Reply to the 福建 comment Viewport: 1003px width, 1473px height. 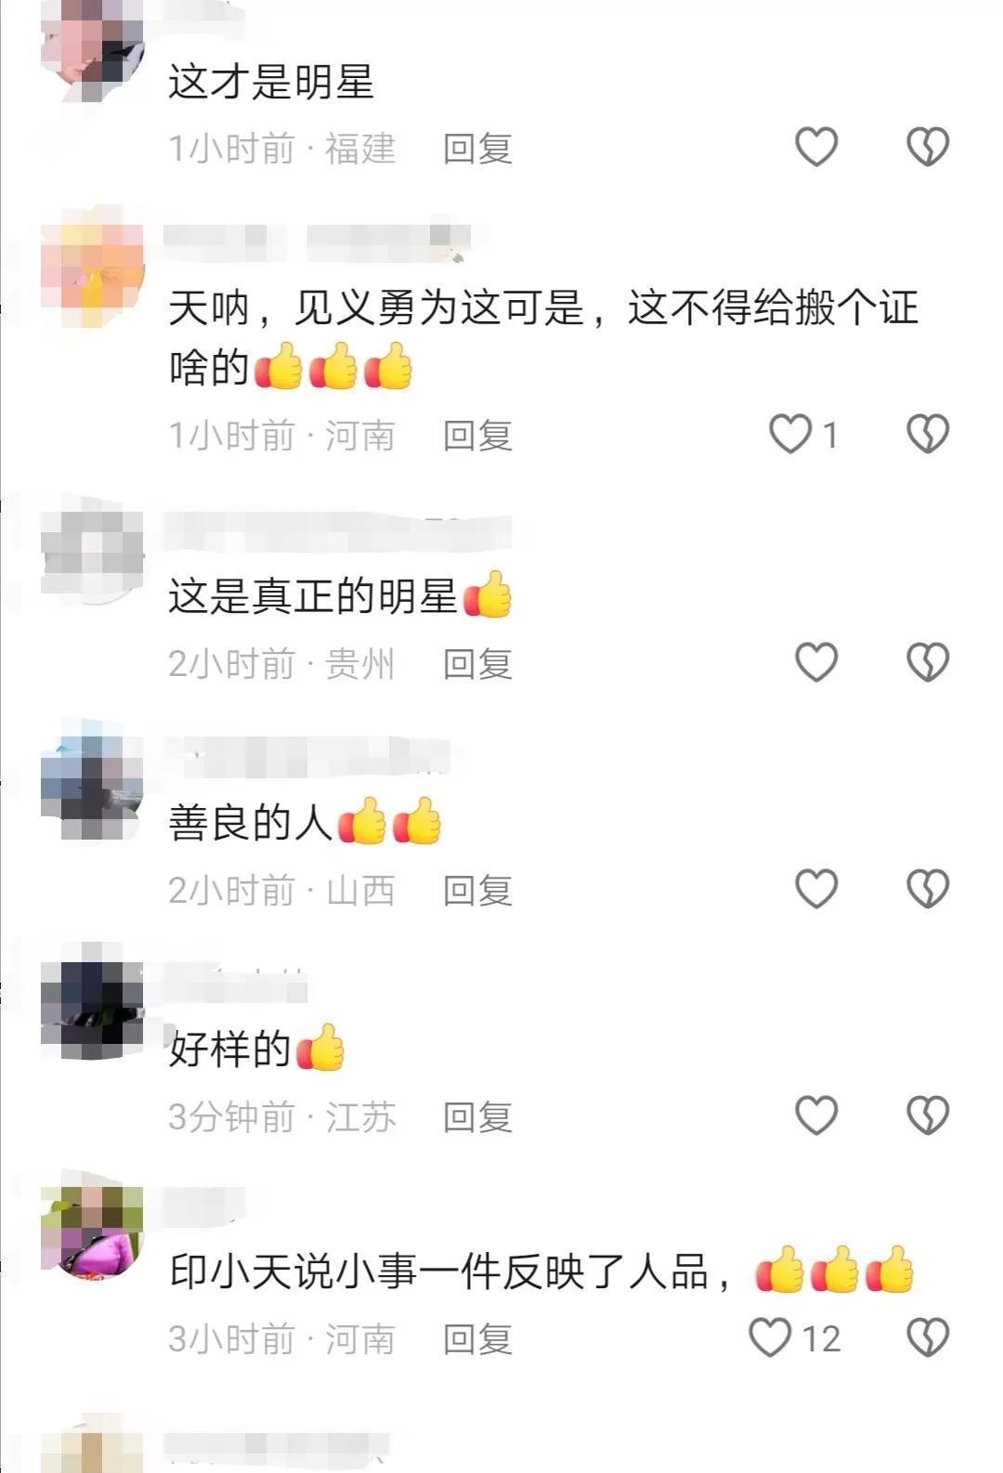pyautogui.click(x=477, y=149)
